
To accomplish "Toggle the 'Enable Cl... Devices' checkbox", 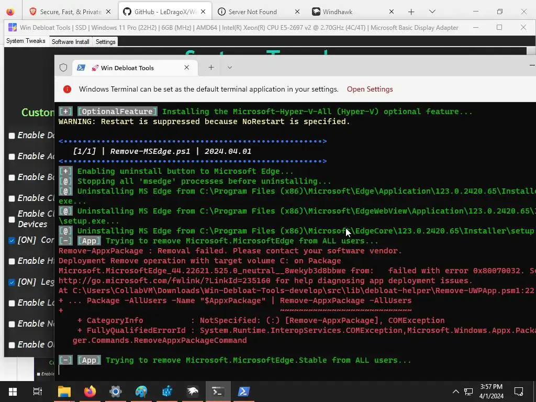I will (12, 219).
